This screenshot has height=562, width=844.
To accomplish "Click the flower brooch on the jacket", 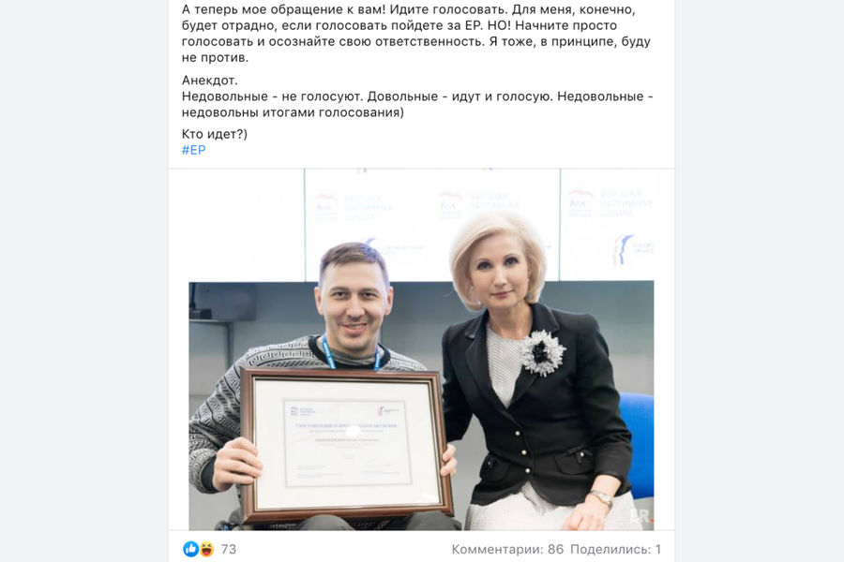I will pyautogui.click(x=543, y=352).
